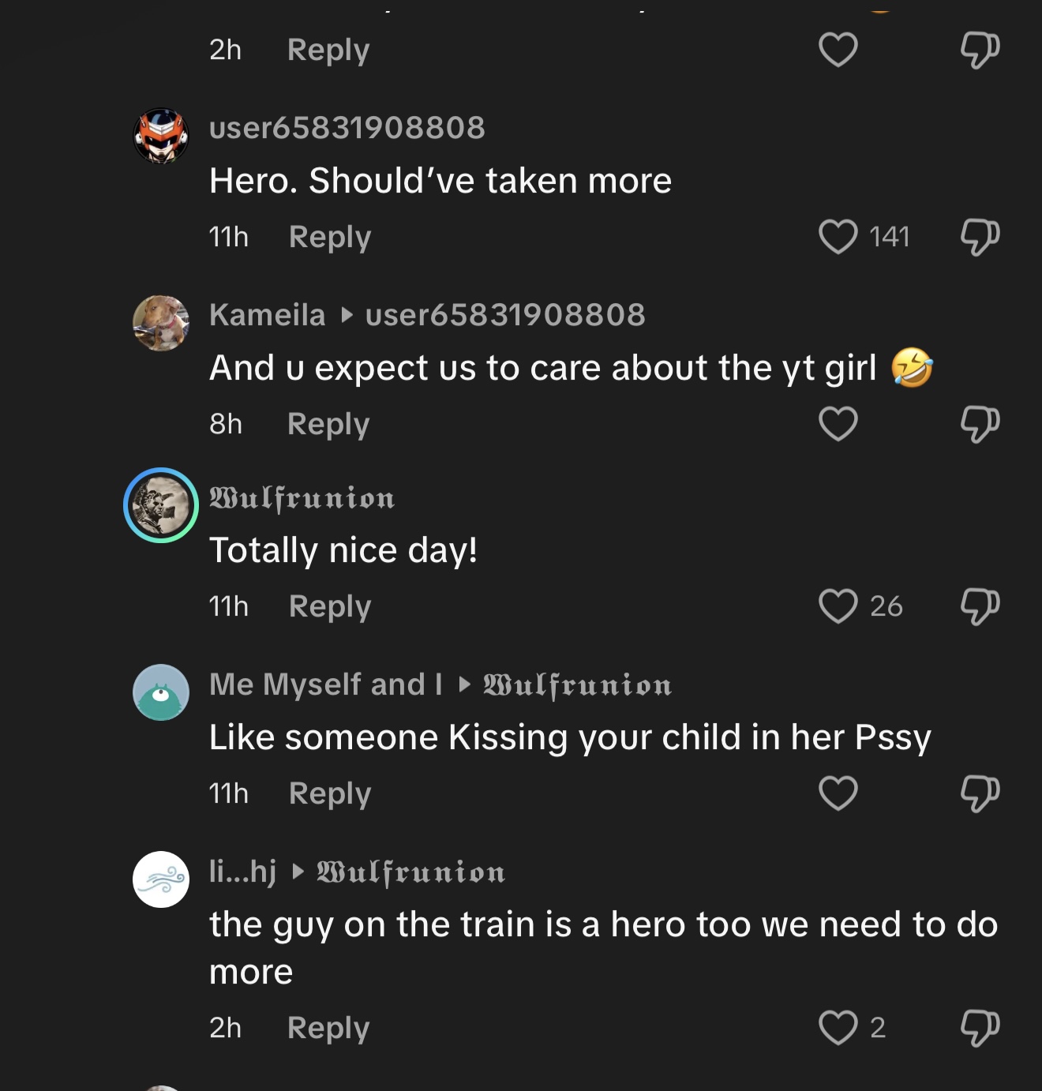Open the Me Myself and I username
The height and width of the screenshot is (1091, 1042).
325,684
